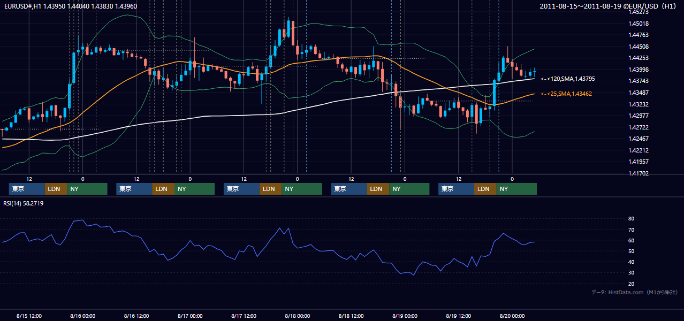Click price axis value 1.42977
The width and height of the screenshot is (684, 321).
(639, 116)
